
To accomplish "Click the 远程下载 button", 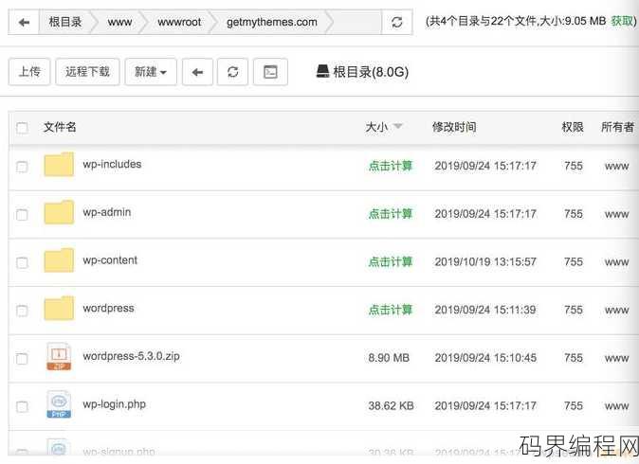I will tap(87, 72).
